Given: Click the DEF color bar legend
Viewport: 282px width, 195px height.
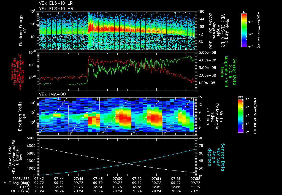Looking at the screenshot, I should point(241,116).
